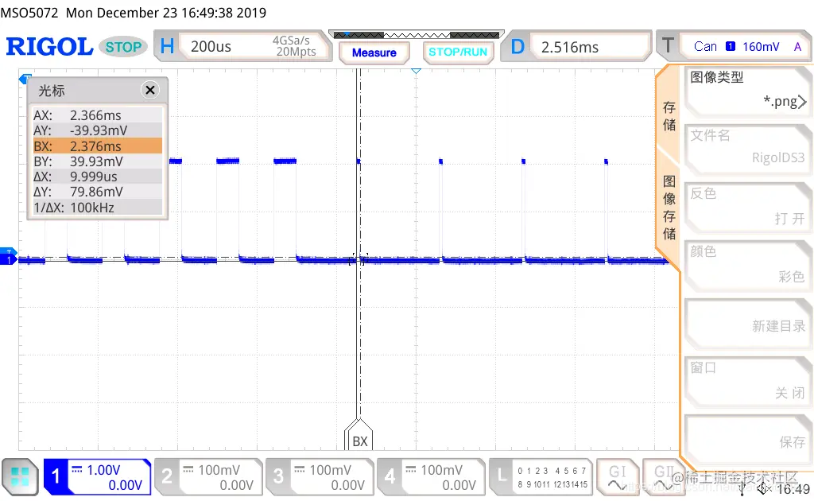The height and width of the screenshot is (501, 814).
Task: Select the ΔY value 79.86mV
Action: [x=96, y=192]
